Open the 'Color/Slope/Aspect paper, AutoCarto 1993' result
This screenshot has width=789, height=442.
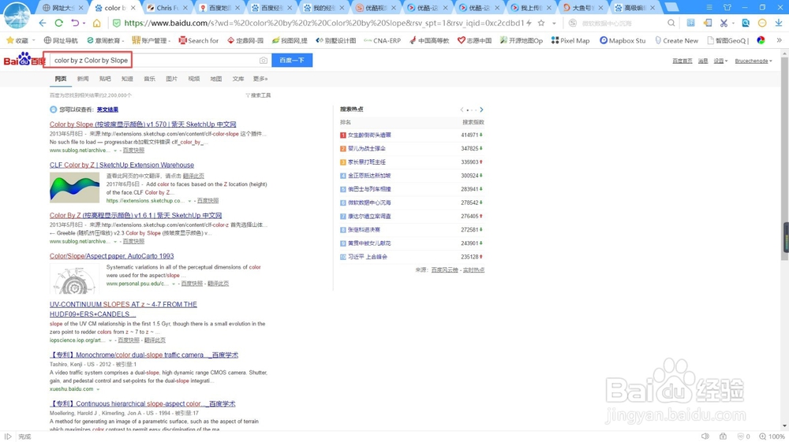112,255
